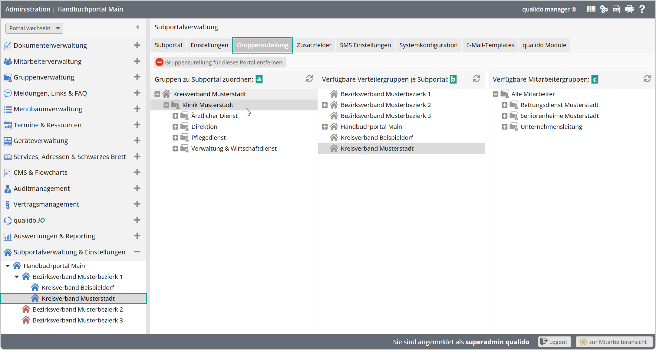
Task: Expand Dokumentenverwaltung with its plus
Action: [137, 45]
